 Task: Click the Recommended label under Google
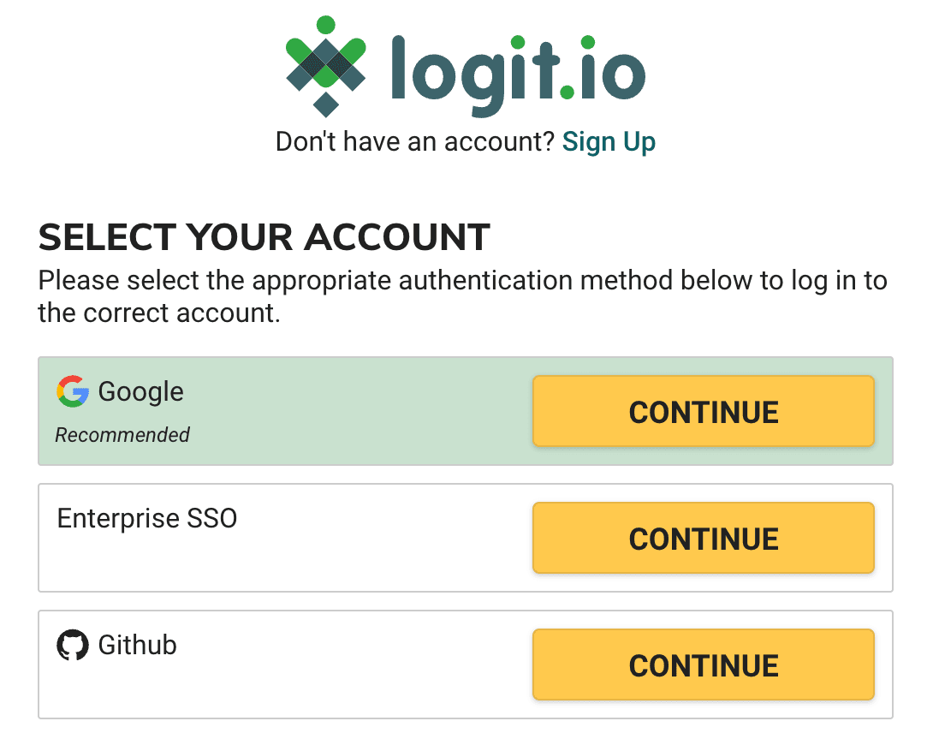pos(122,435)
